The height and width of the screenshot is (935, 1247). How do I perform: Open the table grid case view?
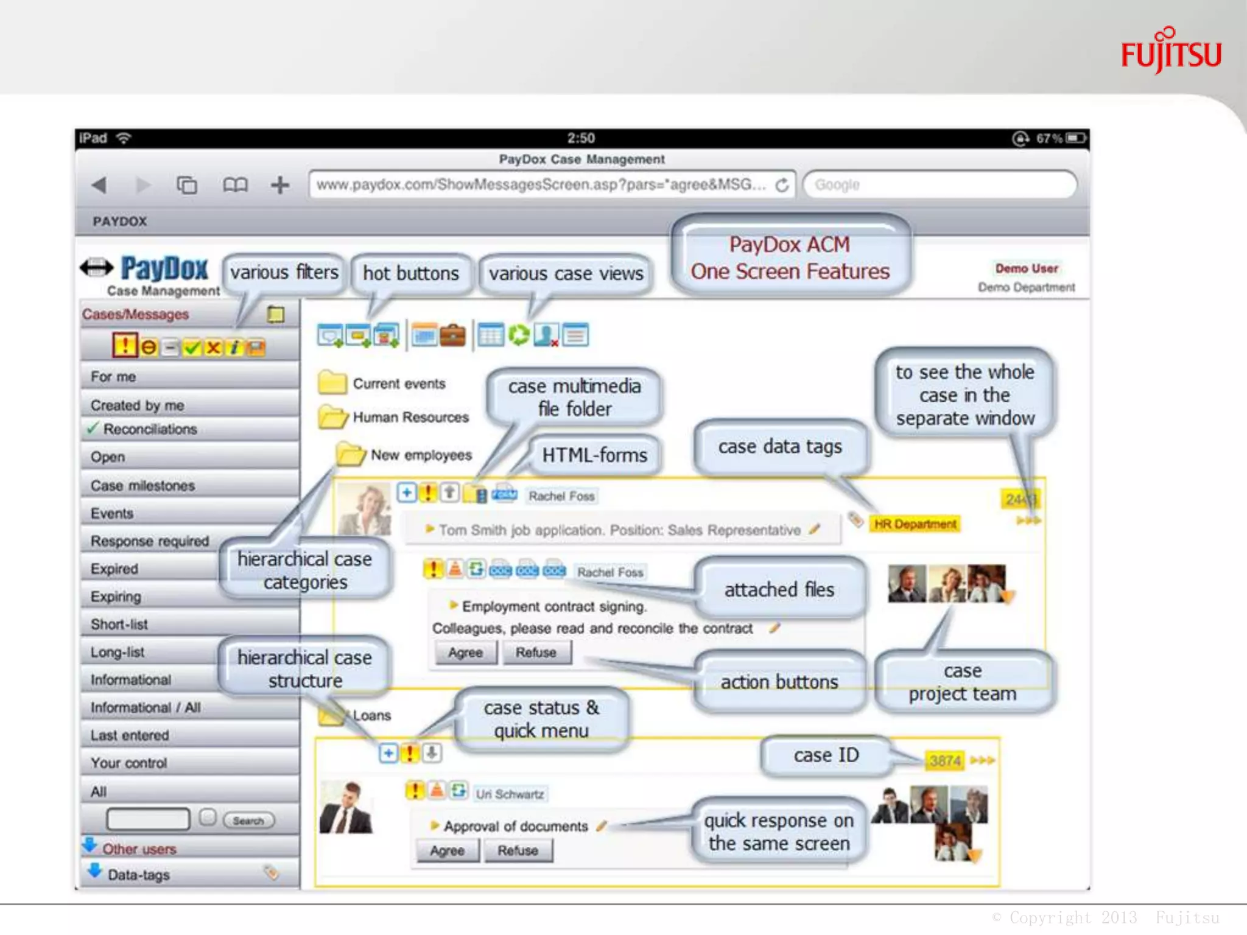click(490, 335)
